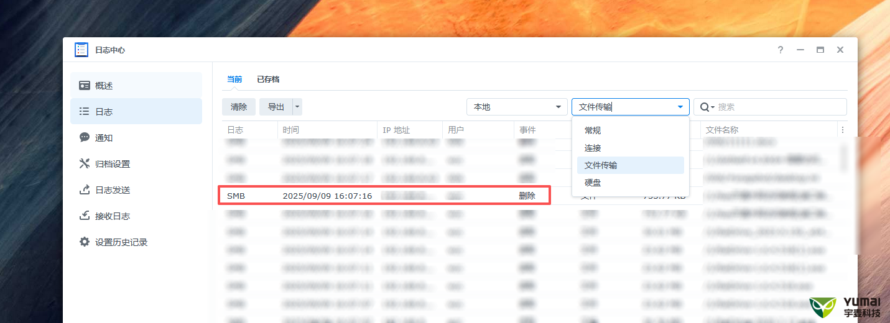Choose 文件传输 from the dropdown list
The image size is (890, 323).
tap(631, 165)
